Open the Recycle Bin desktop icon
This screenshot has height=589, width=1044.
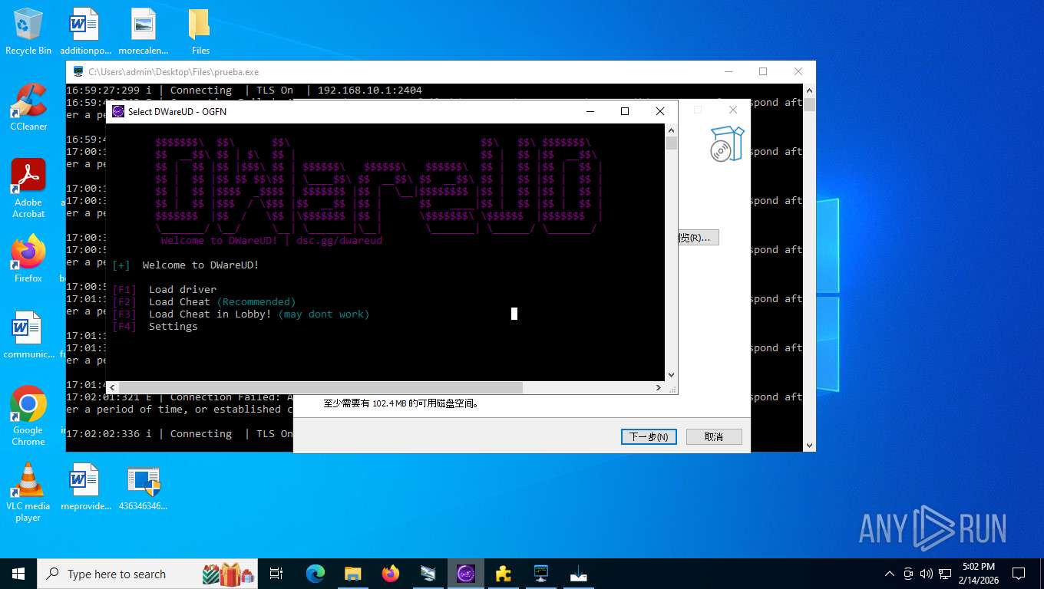click(28, 31)
